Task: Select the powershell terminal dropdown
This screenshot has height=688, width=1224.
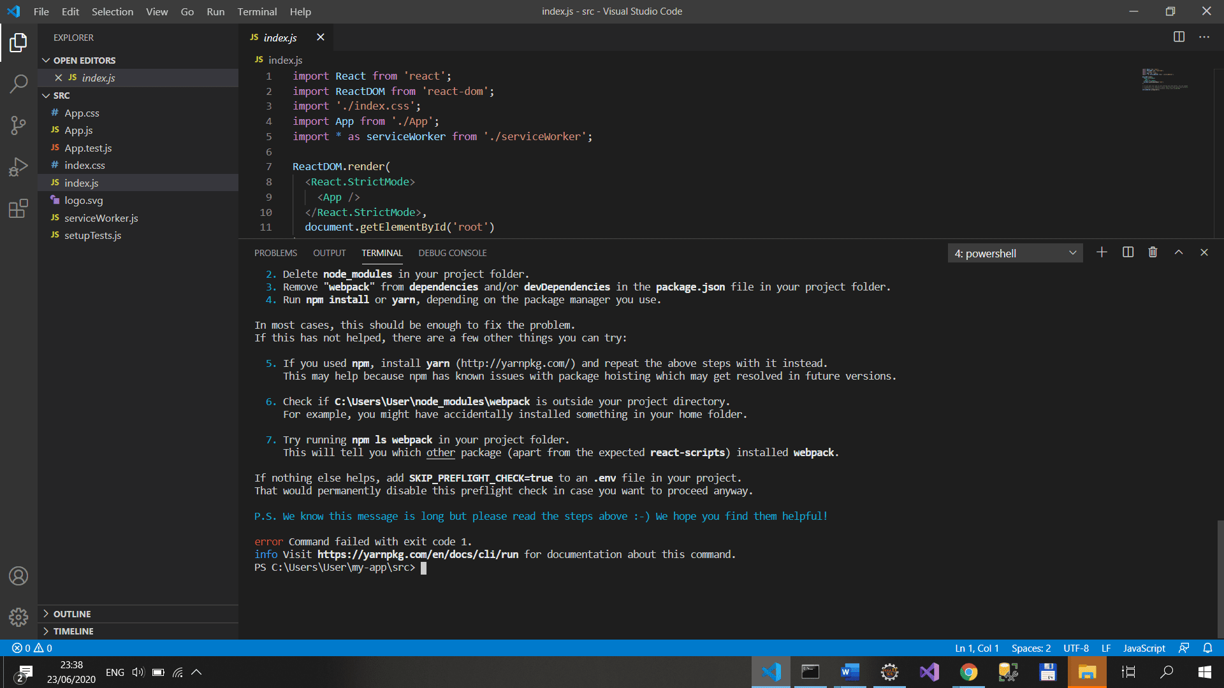Action: 1015,253
